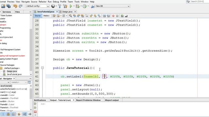This screenshot has width=209, height=117.
Task: Open the Tools menu
Action: [x=77, y=2]
